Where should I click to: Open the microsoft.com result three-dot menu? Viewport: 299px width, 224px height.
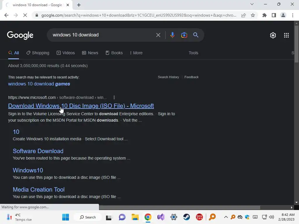(114, 97)
